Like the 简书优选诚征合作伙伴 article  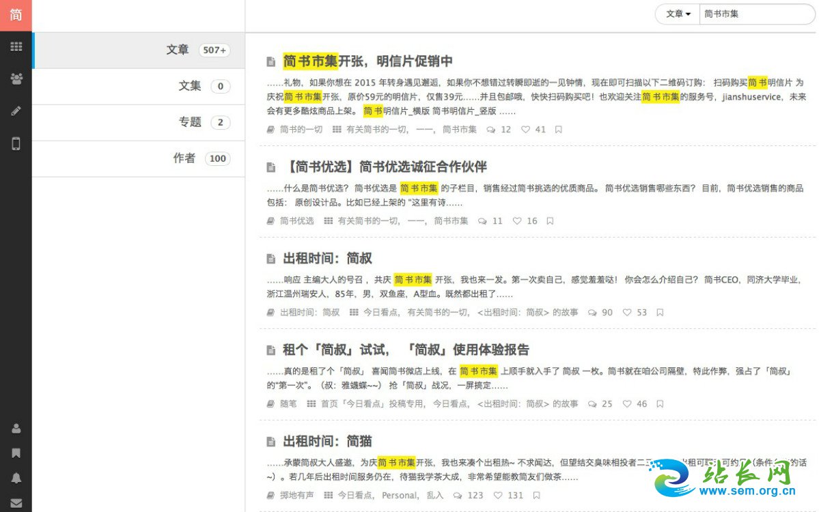[x=517, y=221]
